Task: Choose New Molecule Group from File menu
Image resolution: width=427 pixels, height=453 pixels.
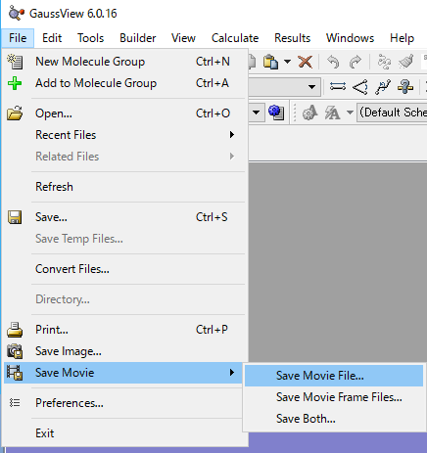Action: click(x=124, y=62)
